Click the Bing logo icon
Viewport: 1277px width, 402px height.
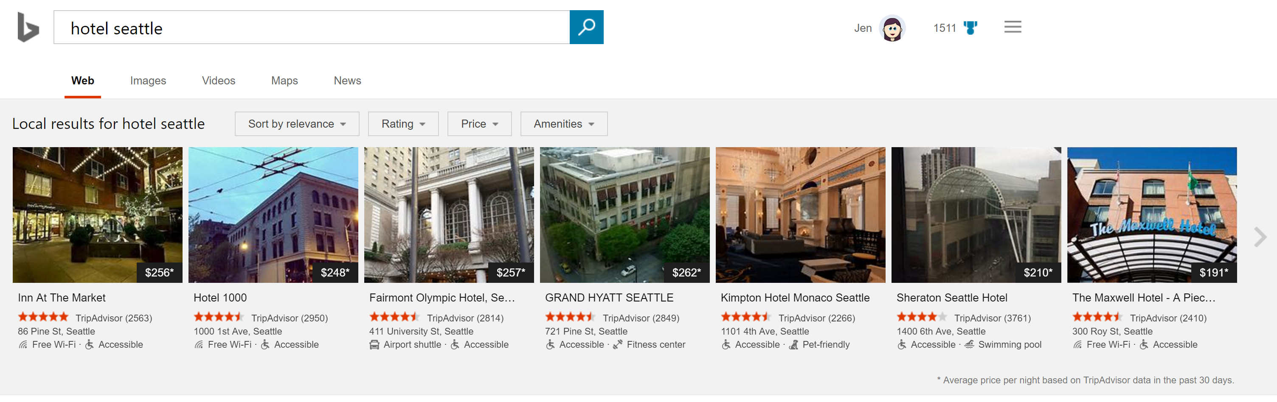(x=28, y=27)
